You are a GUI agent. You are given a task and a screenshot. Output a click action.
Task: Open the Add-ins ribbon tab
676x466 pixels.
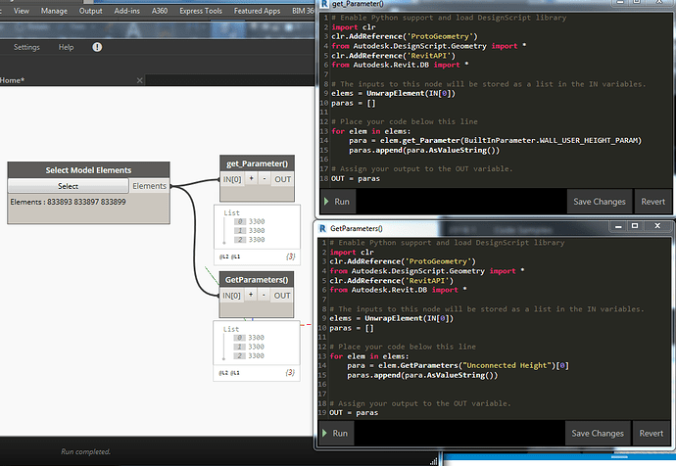tap(126, 11)
